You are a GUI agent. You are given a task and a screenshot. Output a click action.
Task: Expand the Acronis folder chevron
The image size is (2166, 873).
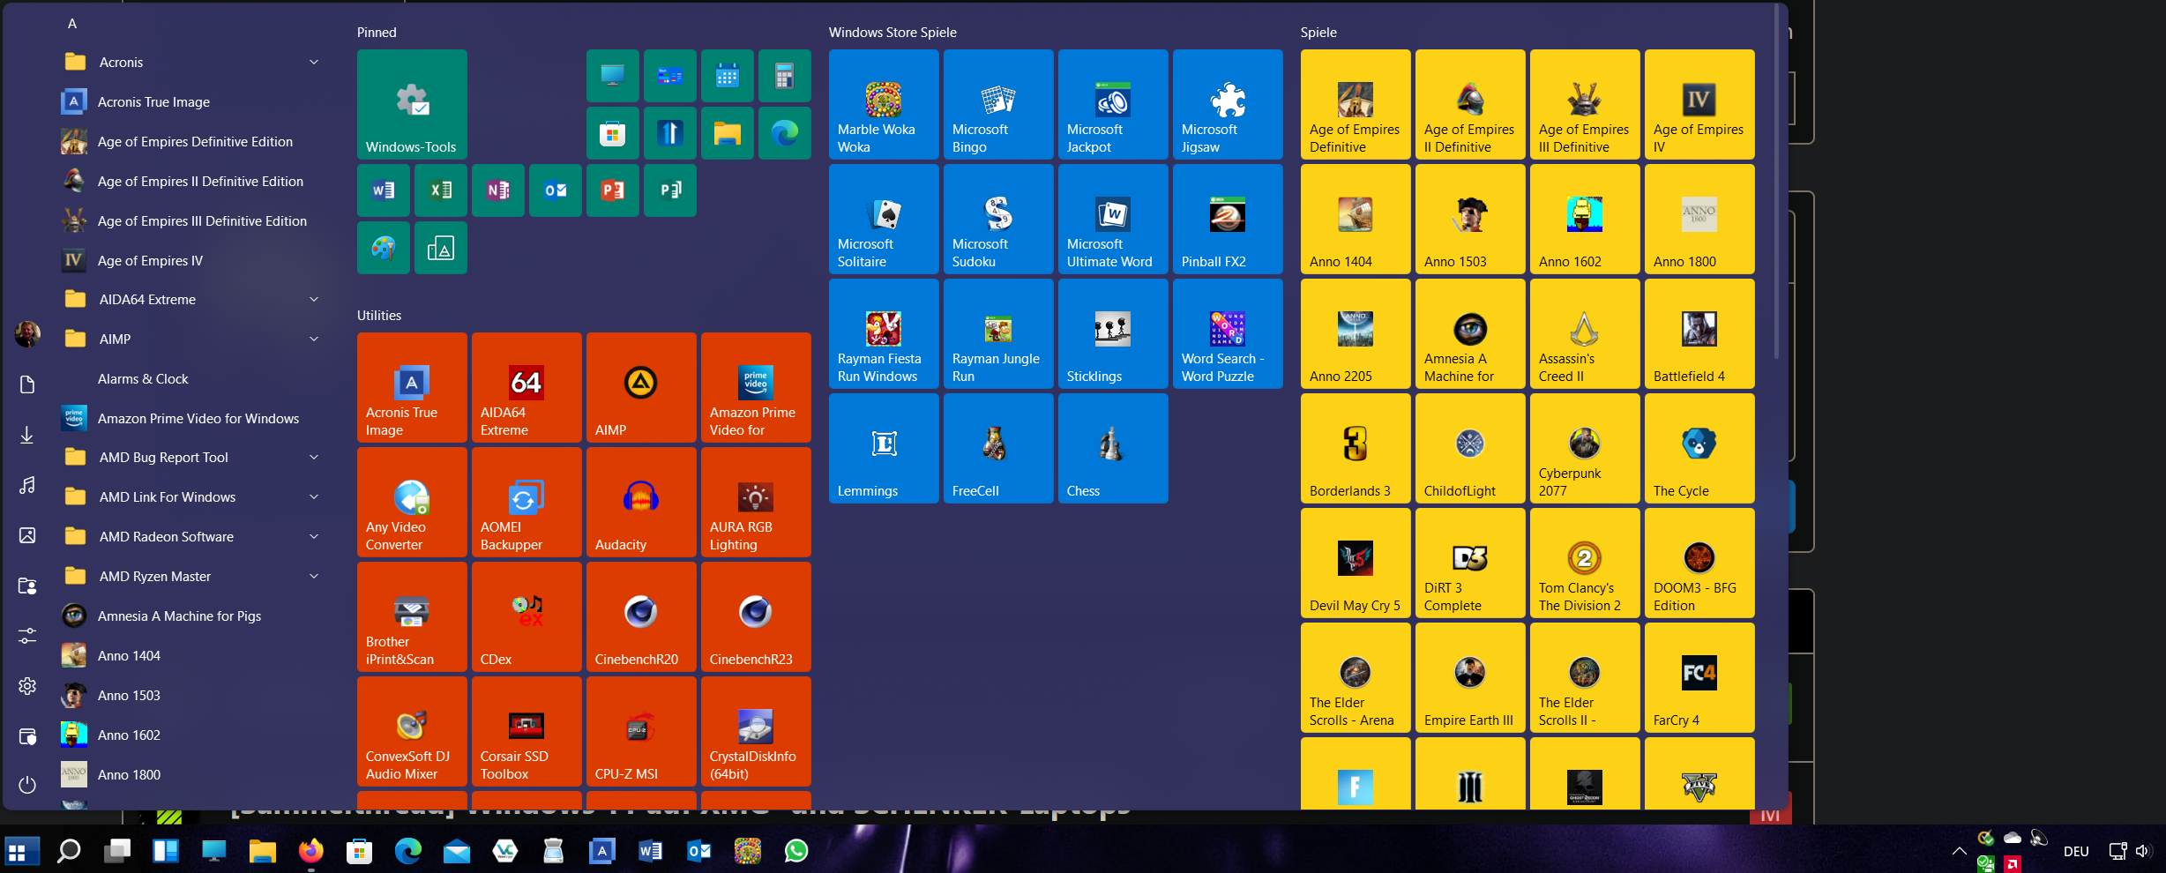point(314,62)
